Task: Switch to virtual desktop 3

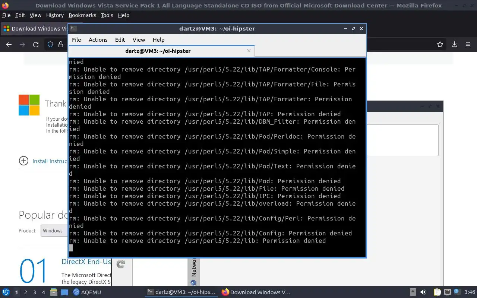Action: tap(35, 292)
